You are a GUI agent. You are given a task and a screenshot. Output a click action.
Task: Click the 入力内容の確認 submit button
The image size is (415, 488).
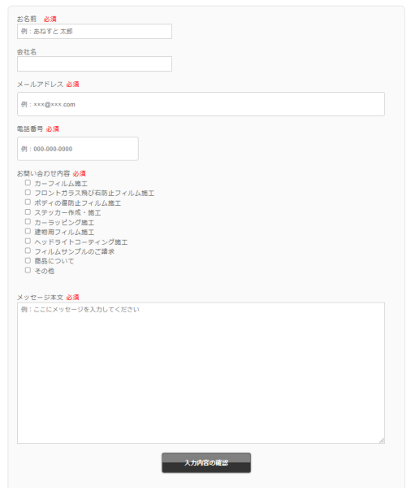pos(206,463)
